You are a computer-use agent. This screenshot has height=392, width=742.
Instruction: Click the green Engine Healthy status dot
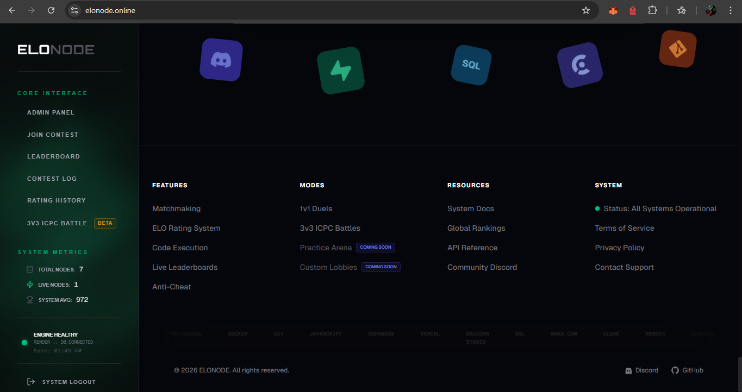coord(24,343)
